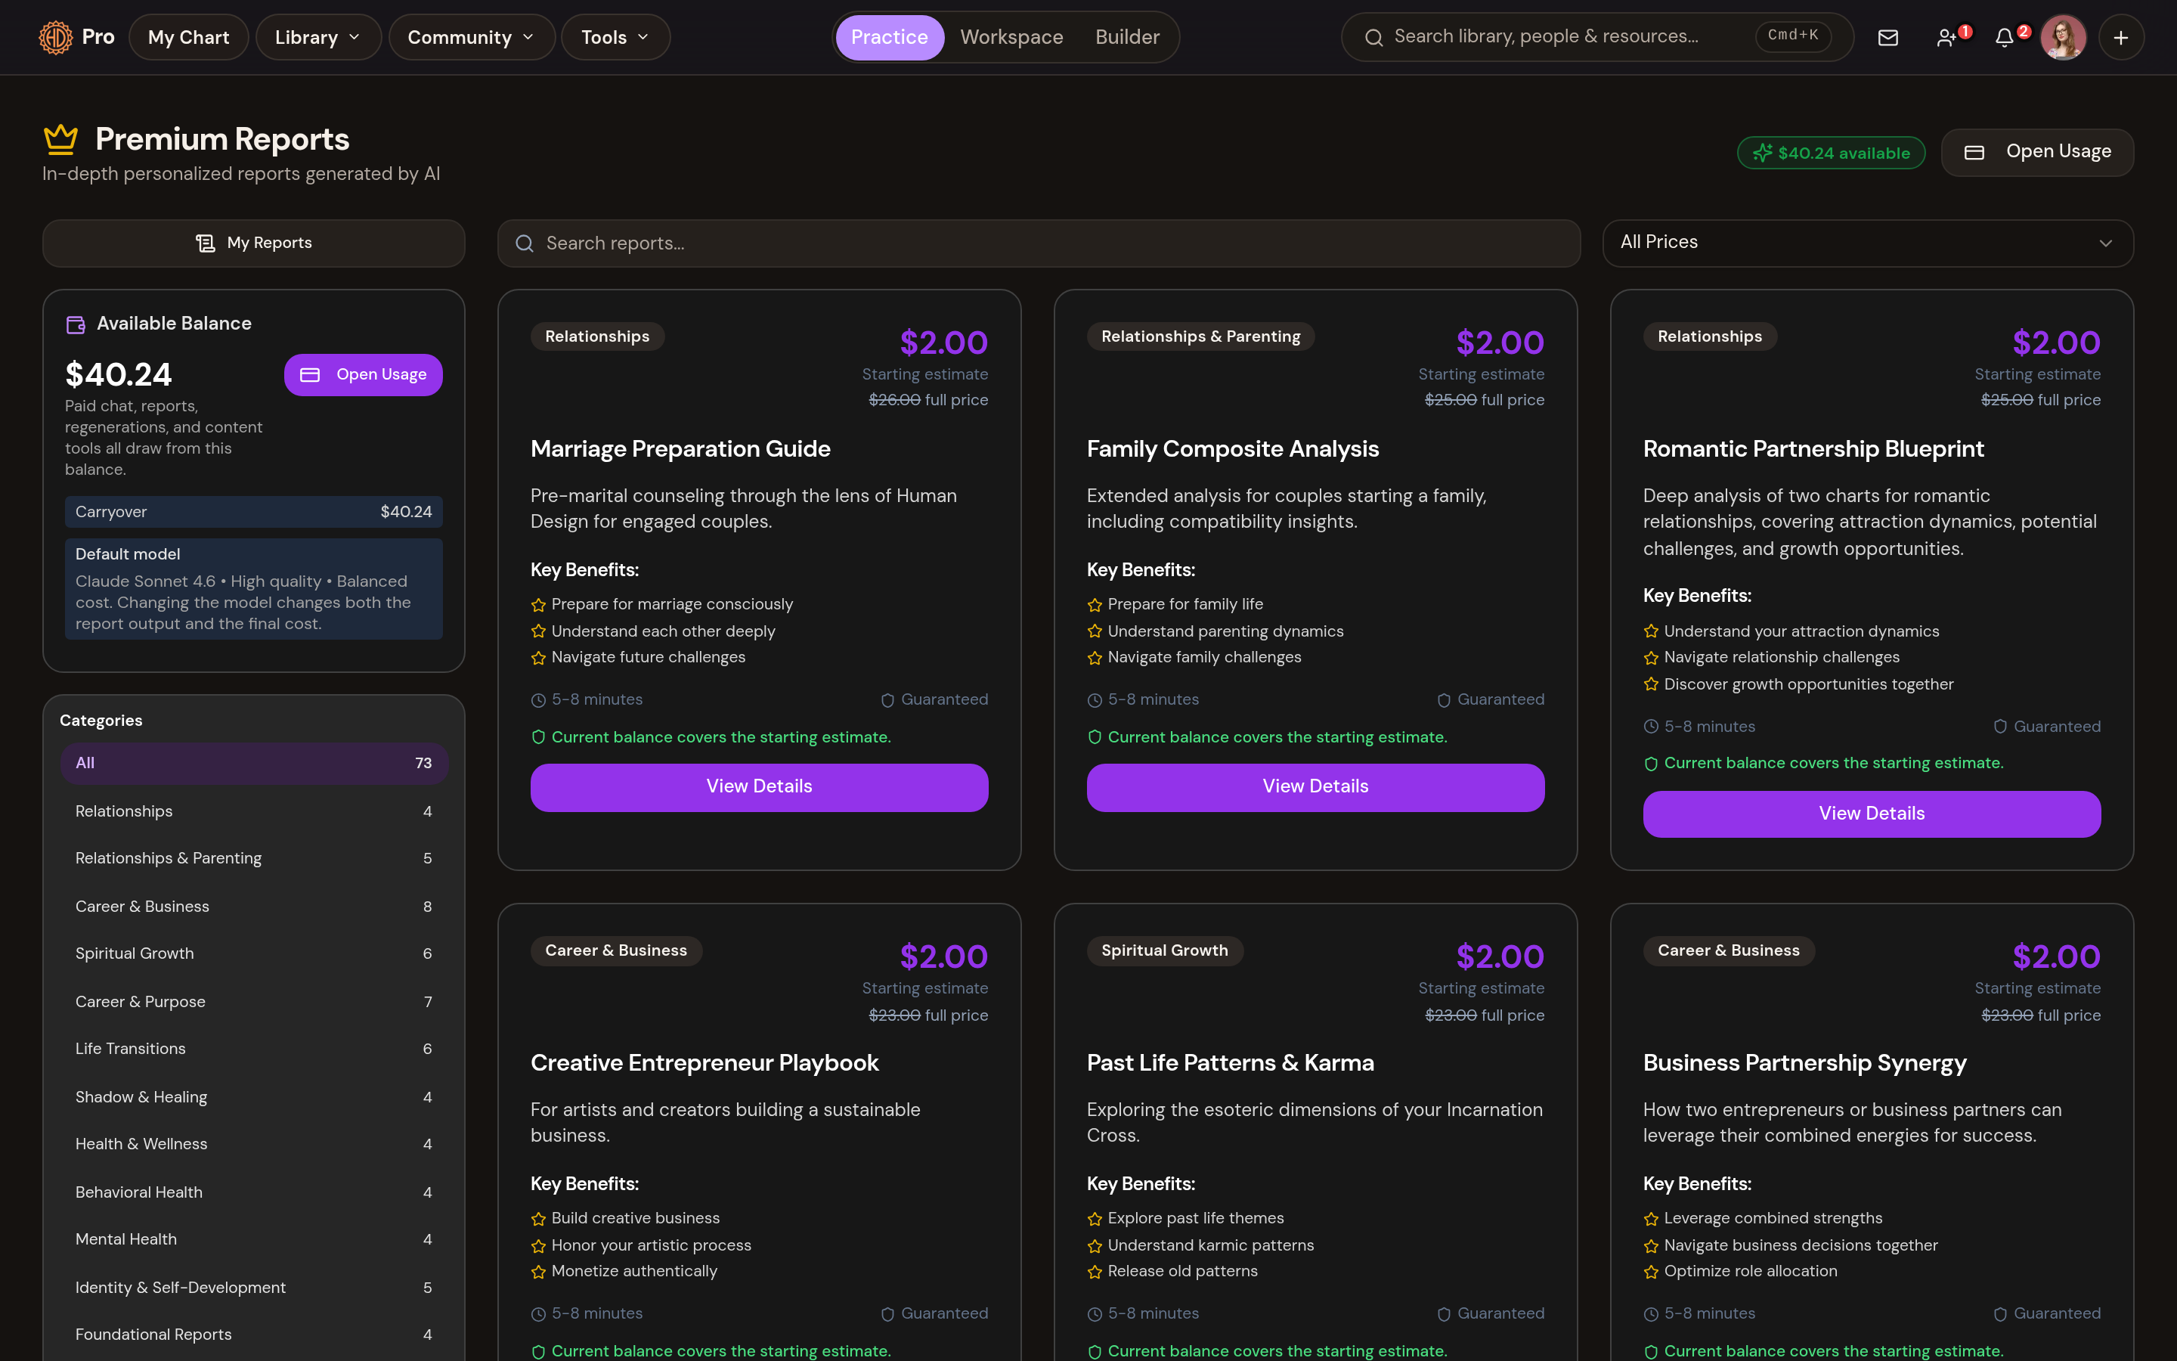Switch to the Practice tab
This screenshot has width=2177, height=1361.
pos(889,37)
